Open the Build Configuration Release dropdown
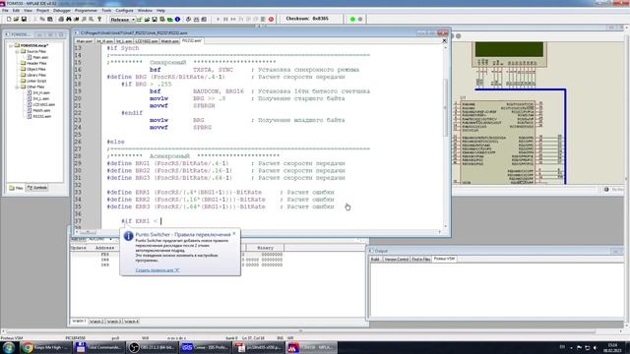The image size is (630, 354). [x=123, y=20]
